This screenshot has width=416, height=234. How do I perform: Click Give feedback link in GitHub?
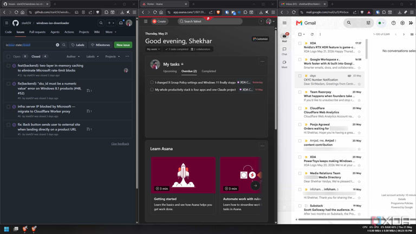click(x=120, y=144)
